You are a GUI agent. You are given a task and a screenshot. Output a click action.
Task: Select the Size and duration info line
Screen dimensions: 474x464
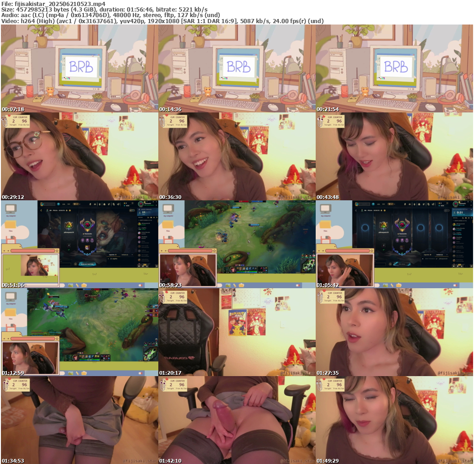pos(104,9)
